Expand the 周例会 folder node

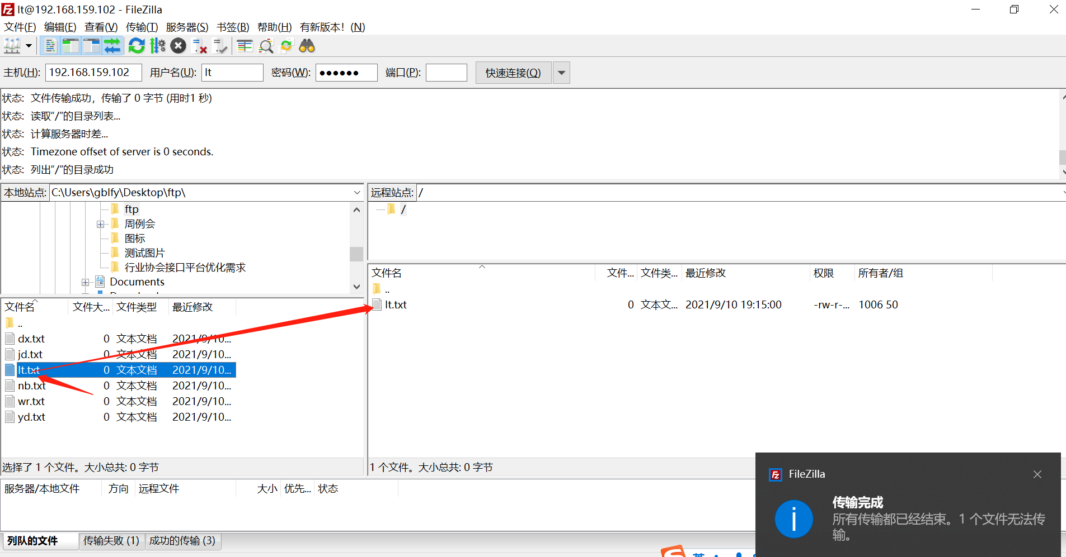coord(100,224)
